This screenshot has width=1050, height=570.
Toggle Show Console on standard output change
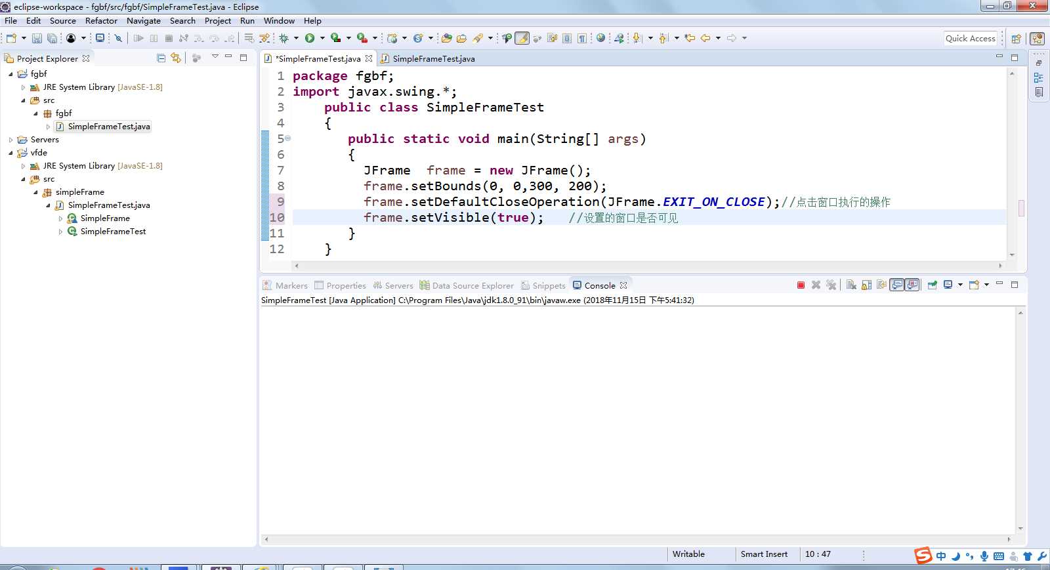click(896, 285)
